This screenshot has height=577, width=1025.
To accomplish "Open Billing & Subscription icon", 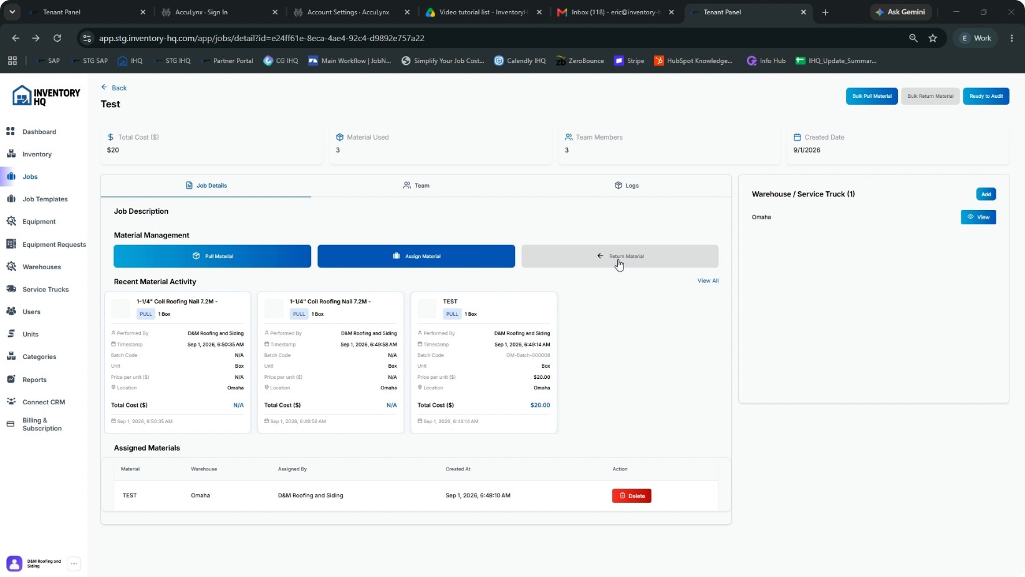I will pyautogui.click(x=11, y=424).
